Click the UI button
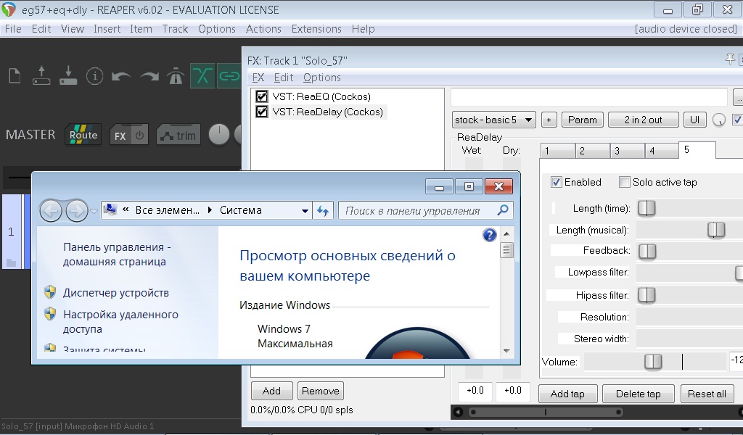Image resolution: width=743 pixels, height=435 pixels. click(x=694, y=120)
